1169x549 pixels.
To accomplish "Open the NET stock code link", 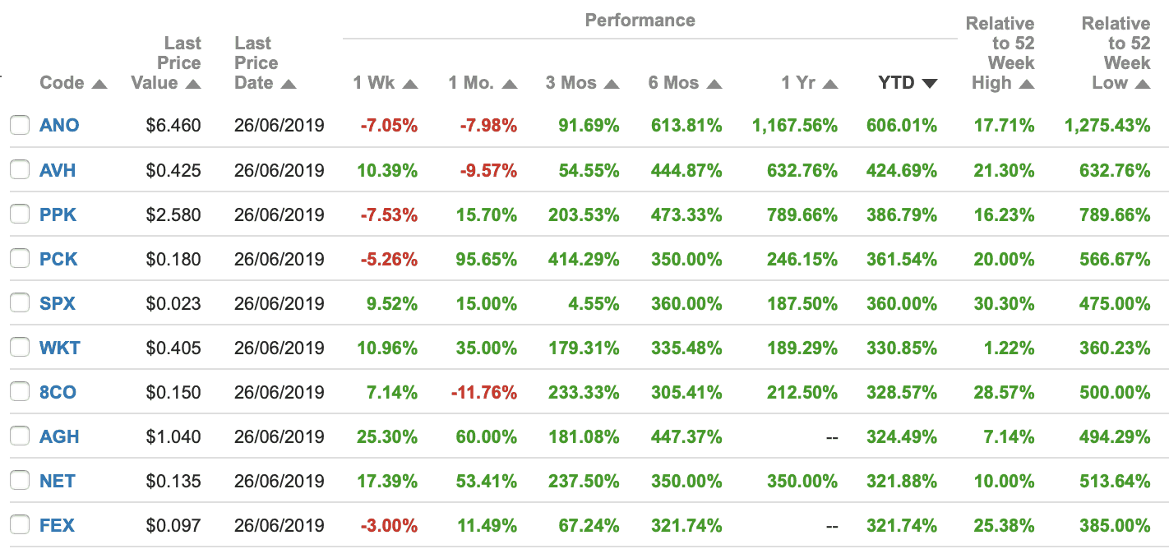I will click(58, 481).
